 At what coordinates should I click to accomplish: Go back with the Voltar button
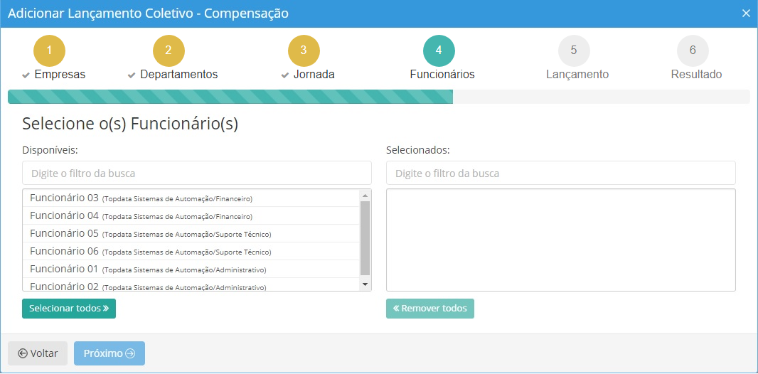38,353
